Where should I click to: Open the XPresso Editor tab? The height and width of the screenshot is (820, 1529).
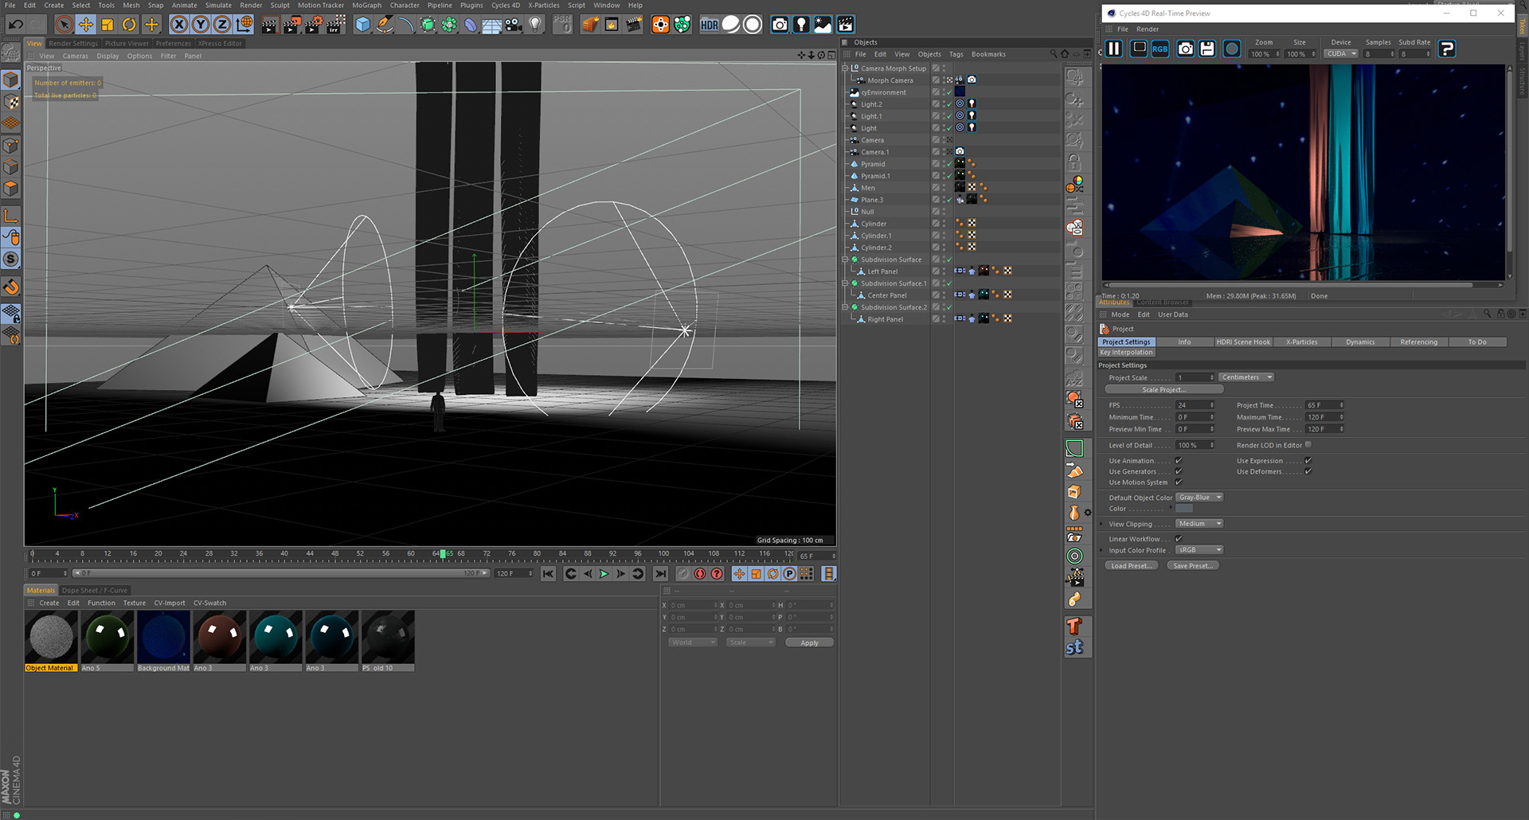coord(220,43)
